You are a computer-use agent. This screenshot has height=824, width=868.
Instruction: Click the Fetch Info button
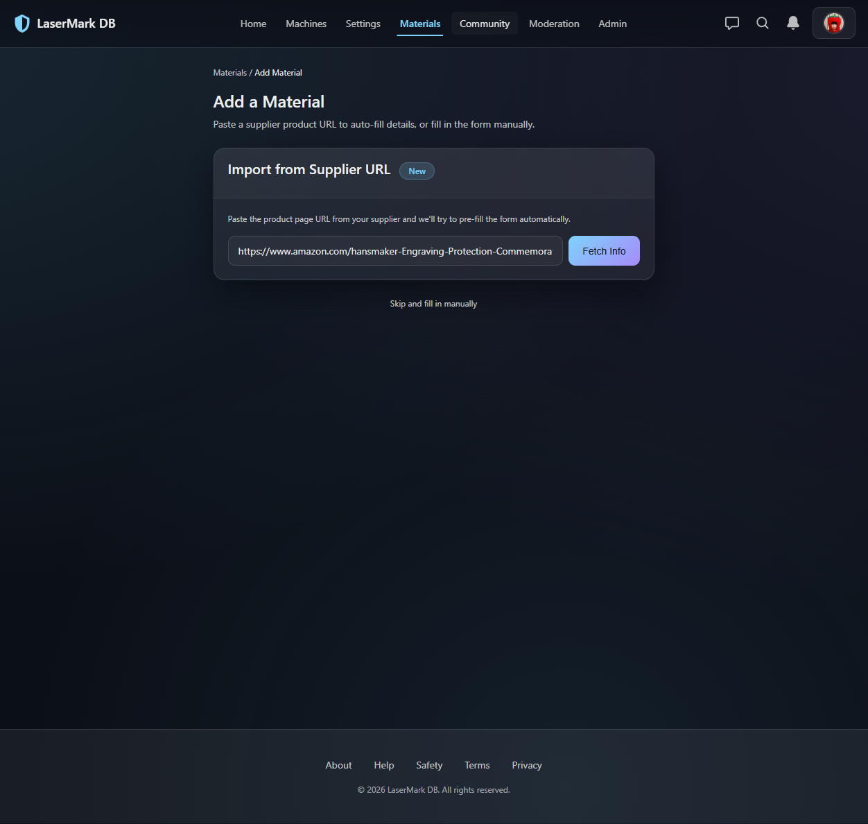point(604,250)
